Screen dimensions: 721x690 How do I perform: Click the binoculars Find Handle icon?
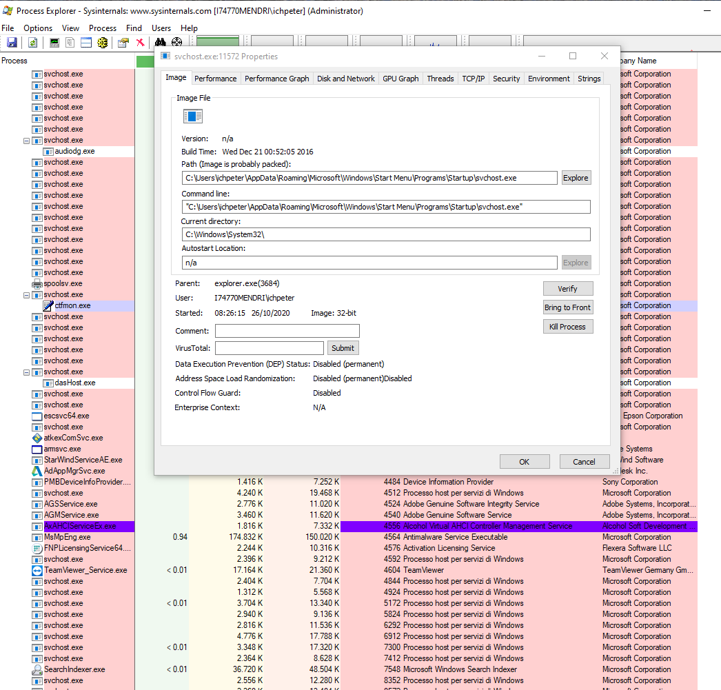pyautogui.click(x=160, y=43)
